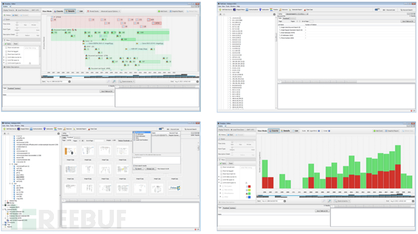Tick Must be tagged in details-view timeline window
Image resolution: width=418 pixels, height=234 pixels.
tap(7, 51)
